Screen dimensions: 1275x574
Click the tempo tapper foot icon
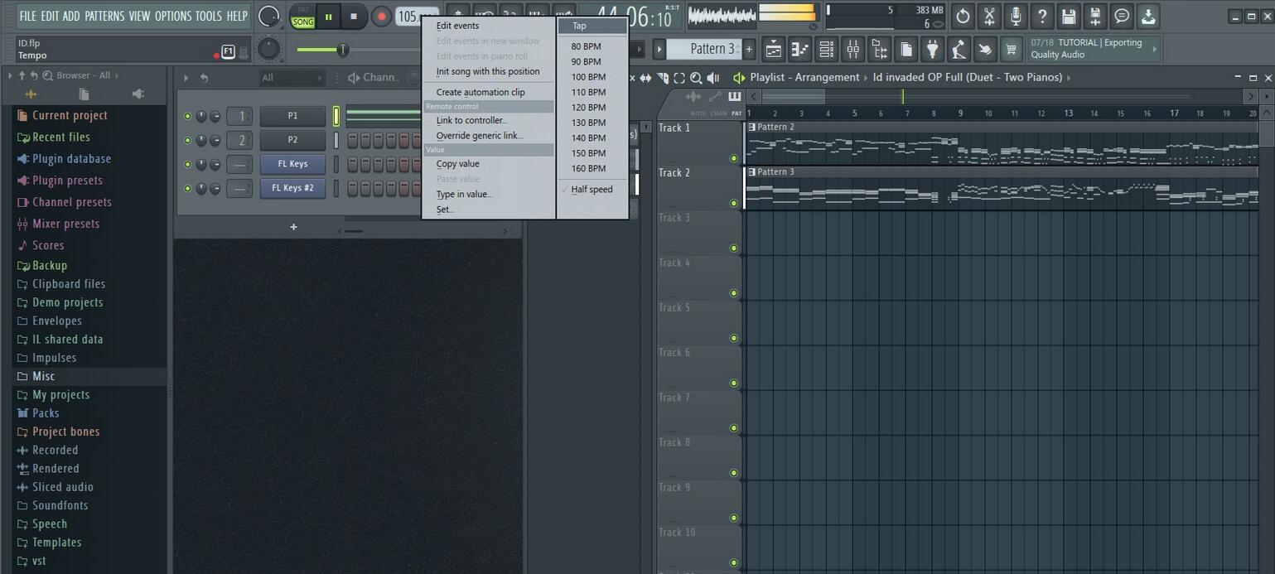pyautogui.click(x=959, y=50)
